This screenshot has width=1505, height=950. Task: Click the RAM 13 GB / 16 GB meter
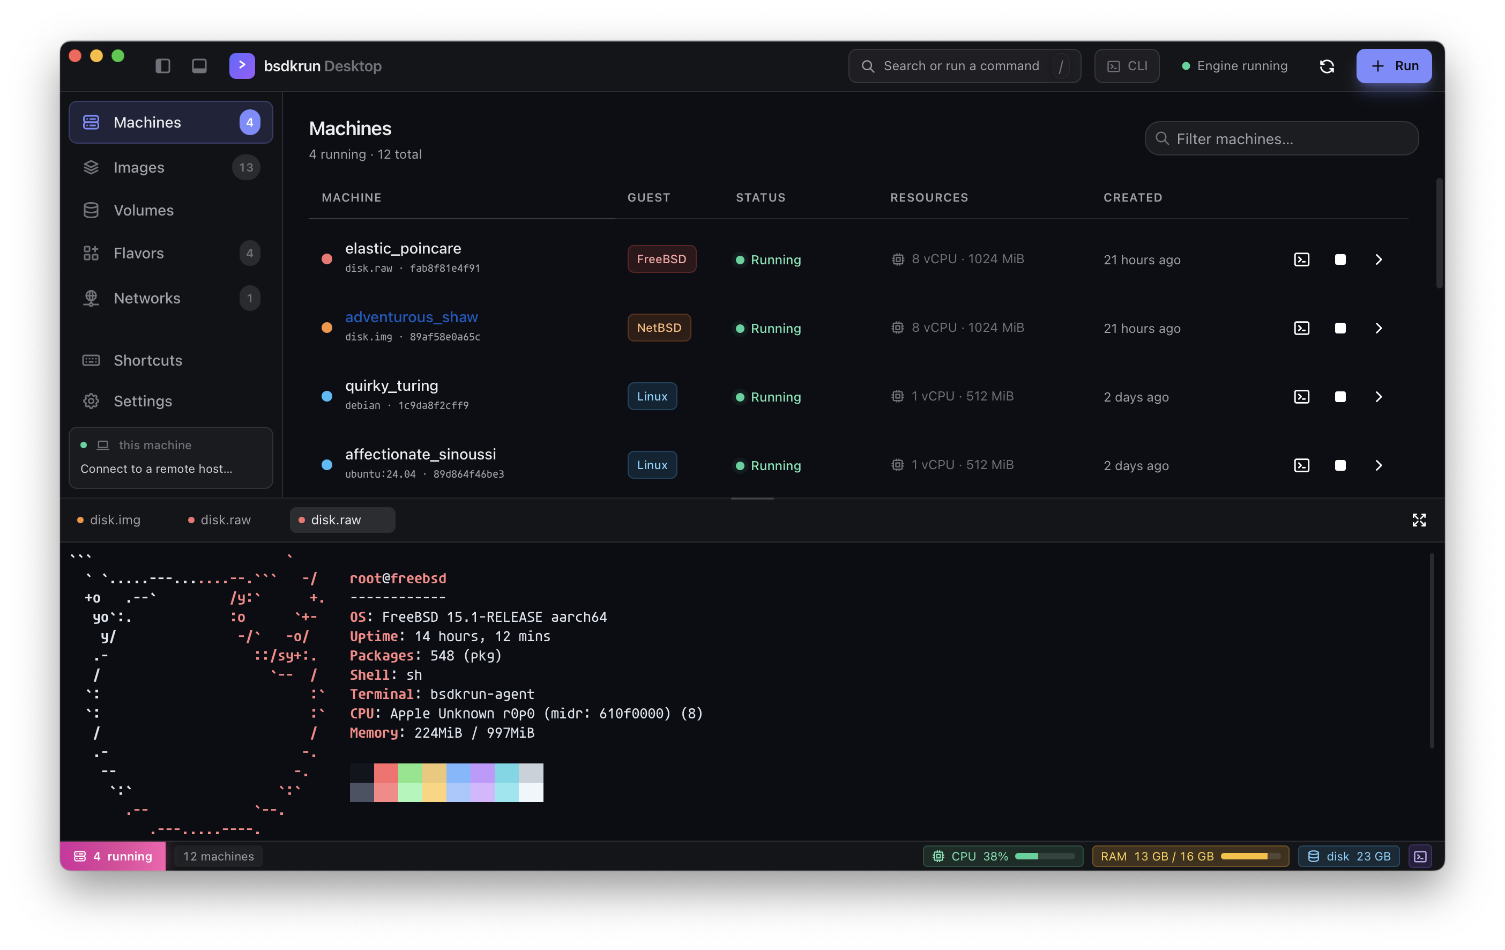coord(1190,856)
